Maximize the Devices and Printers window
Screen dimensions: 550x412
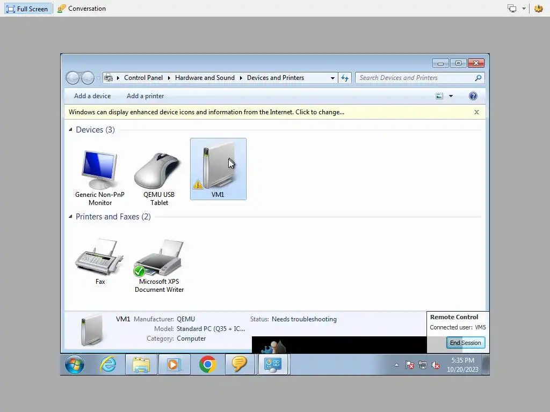pos(458,63)
